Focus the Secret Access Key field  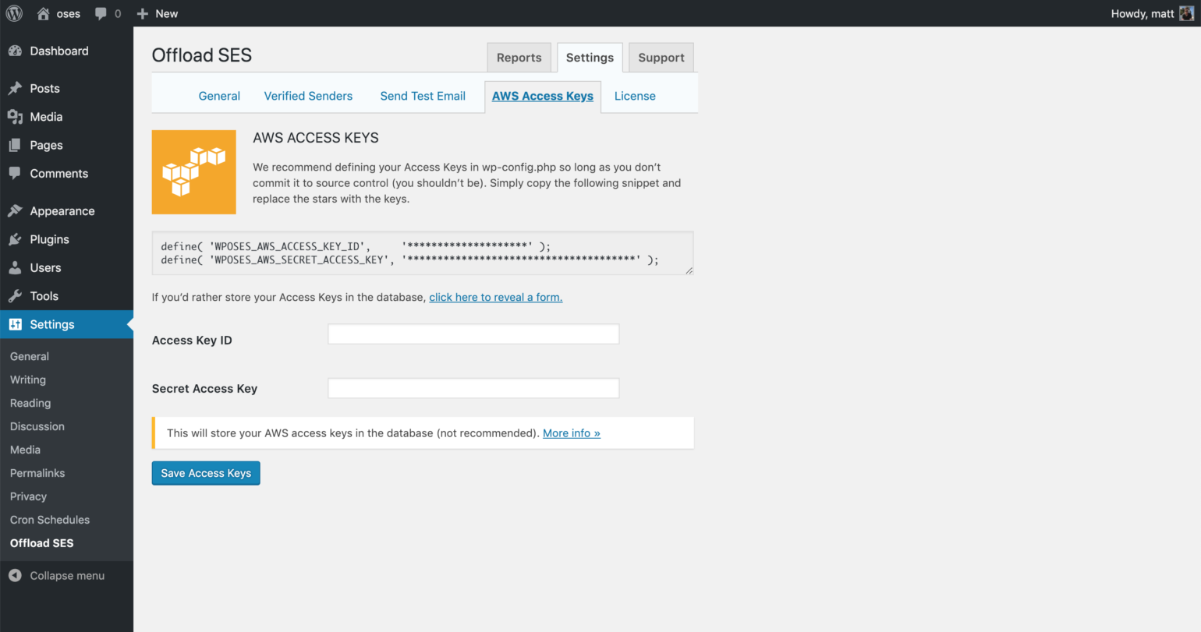coord(473,388)
